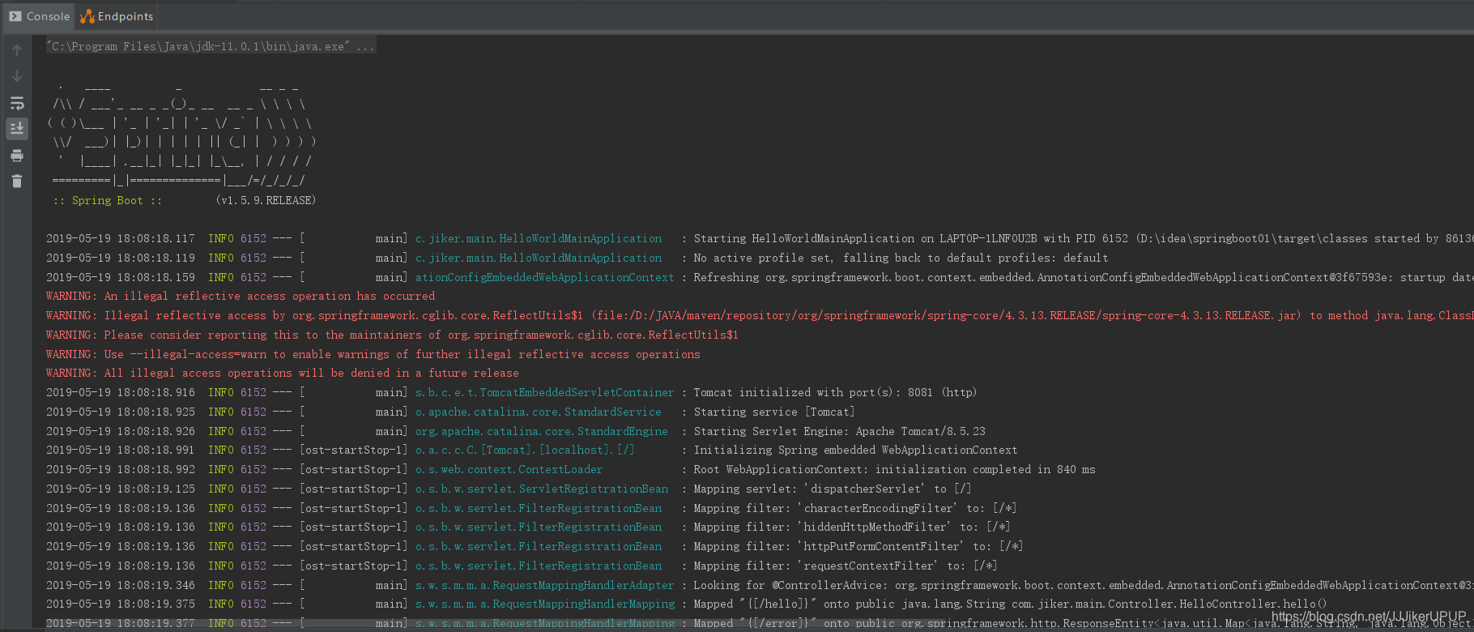
Task: Click o.apache.catalina.core.StandardService logger name
Action: [x=539, y=412]
